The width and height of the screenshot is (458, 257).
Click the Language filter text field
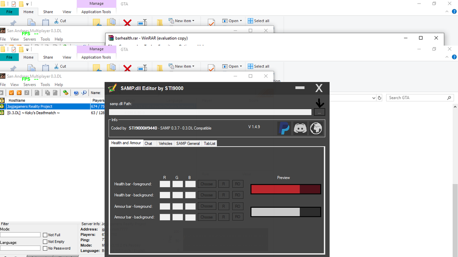[20, 248]
